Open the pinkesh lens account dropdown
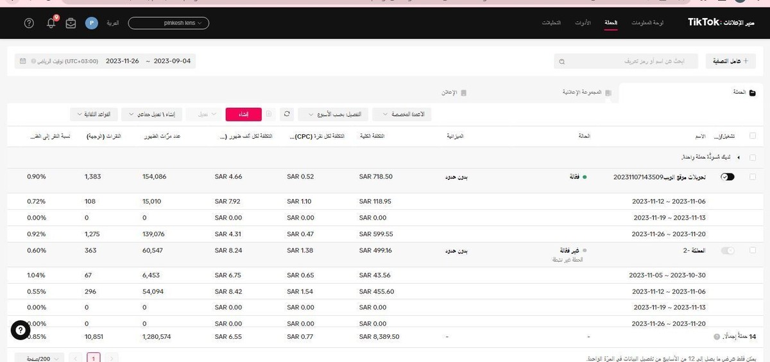Viewport: 770px width, 362px height. point(169,23)
